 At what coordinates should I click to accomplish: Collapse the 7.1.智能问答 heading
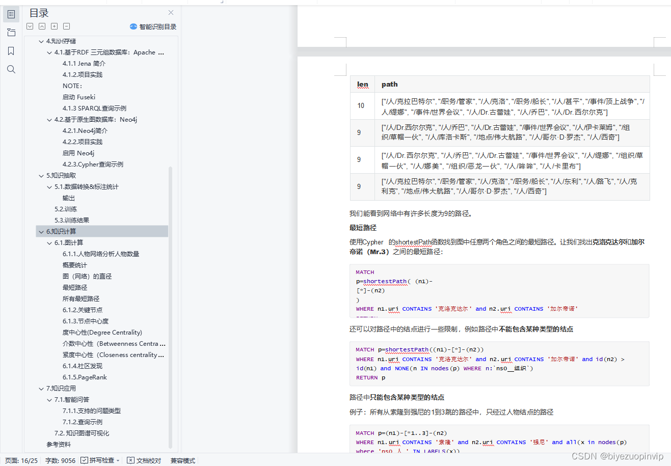[x=49, y=400]
